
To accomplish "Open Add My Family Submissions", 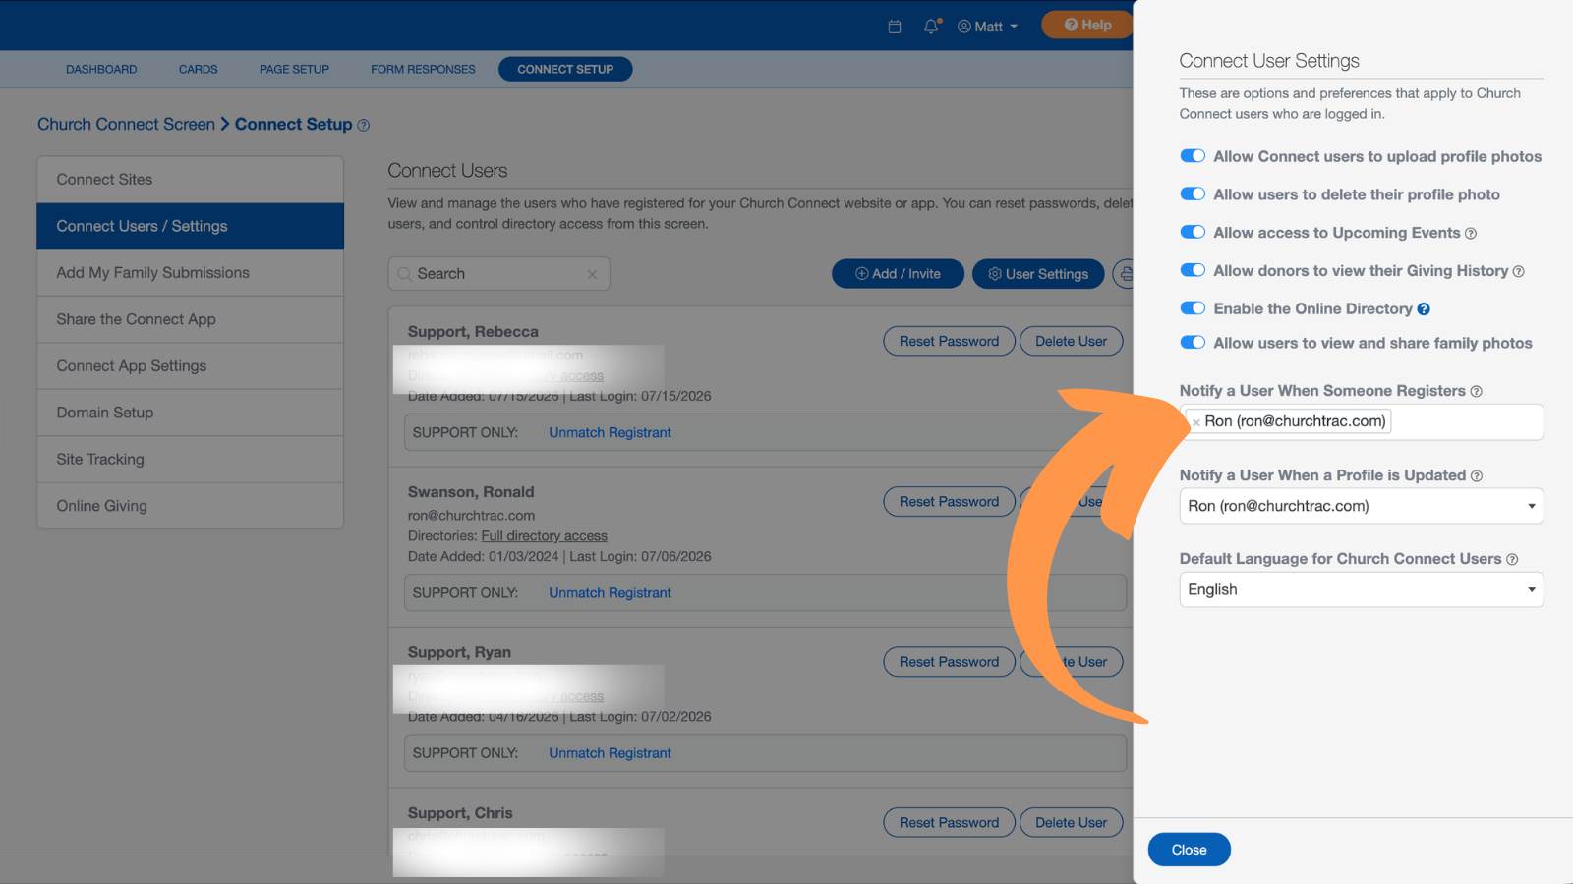I will [190, 273].
